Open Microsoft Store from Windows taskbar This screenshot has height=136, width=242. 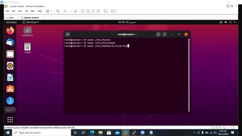pyautogui.click(x=109, y=133)
